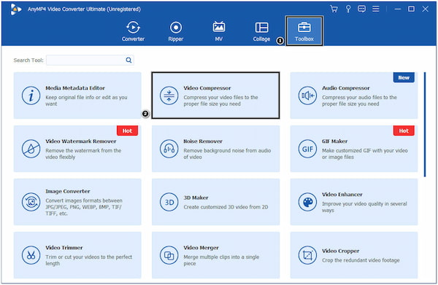Click the Video Watermark Remover droplet icon
The width and height of the screenshot is (438, 285).
31,149
